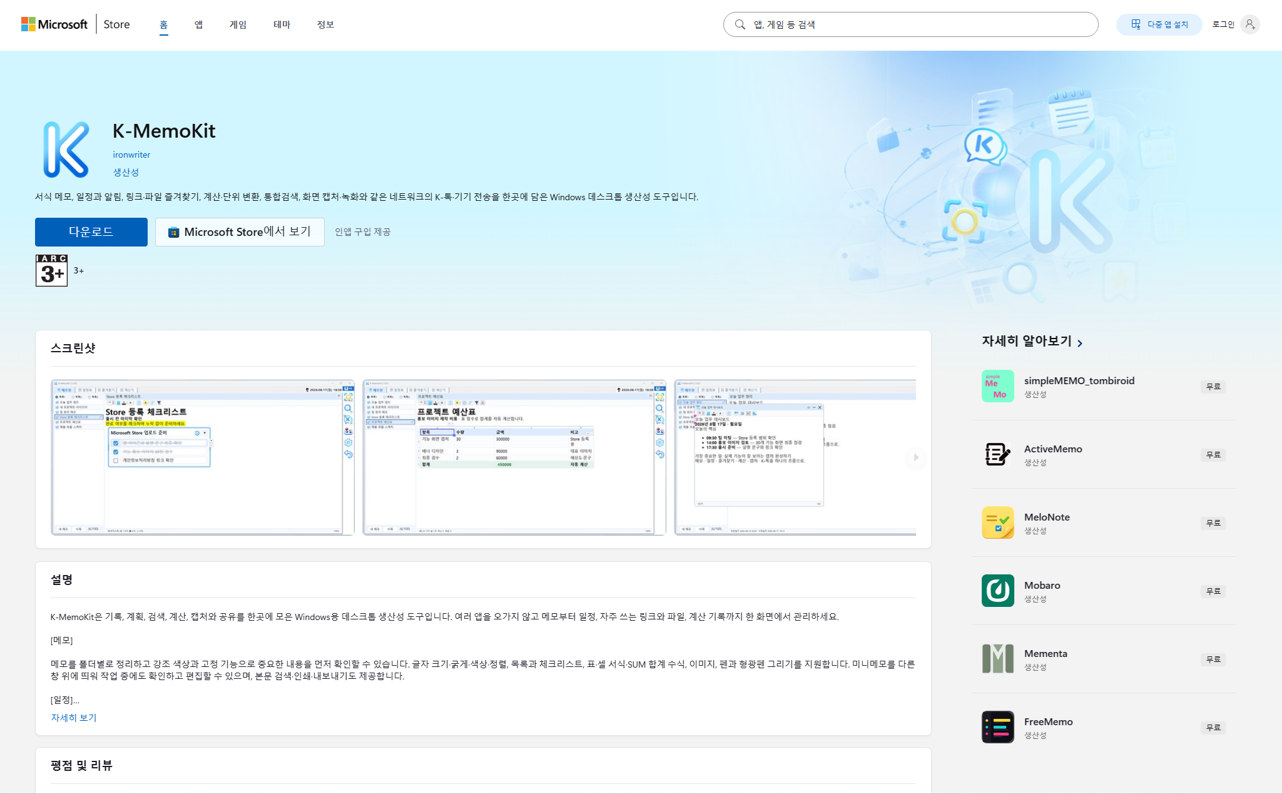Click the 무료 price tag for simpleMEMO_tombiroid

[x=1213, y=387]
